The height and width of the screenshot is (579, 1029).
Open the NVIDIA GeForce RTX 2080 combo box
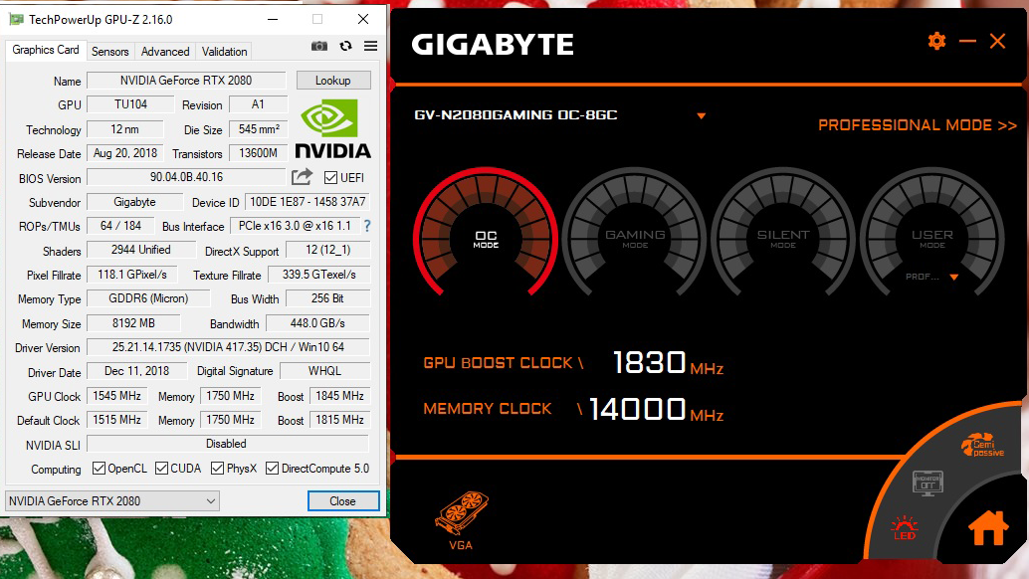[111, 501]
